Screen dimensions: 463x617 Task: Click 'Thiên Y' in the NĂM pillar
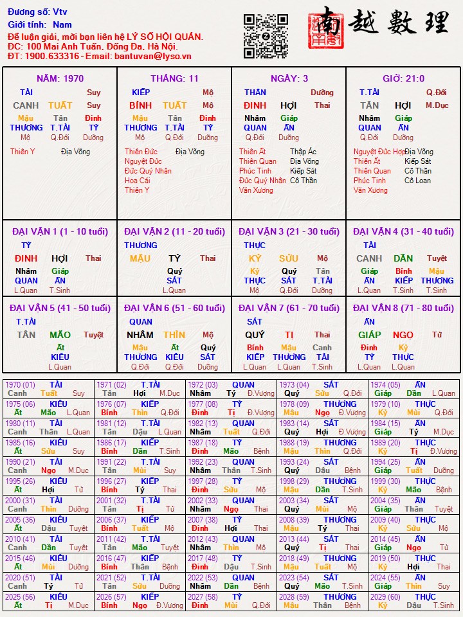coord(23,152)
